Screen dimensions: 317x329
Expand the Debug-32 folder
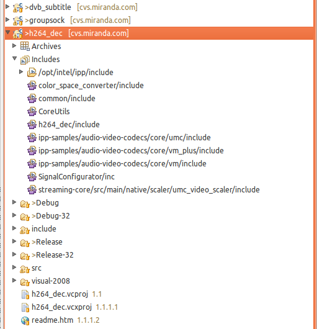pos(14,215)
